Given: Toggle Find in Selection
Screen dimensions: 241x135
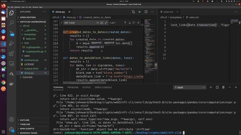Looking at the screenshot, I should point(134,22).
